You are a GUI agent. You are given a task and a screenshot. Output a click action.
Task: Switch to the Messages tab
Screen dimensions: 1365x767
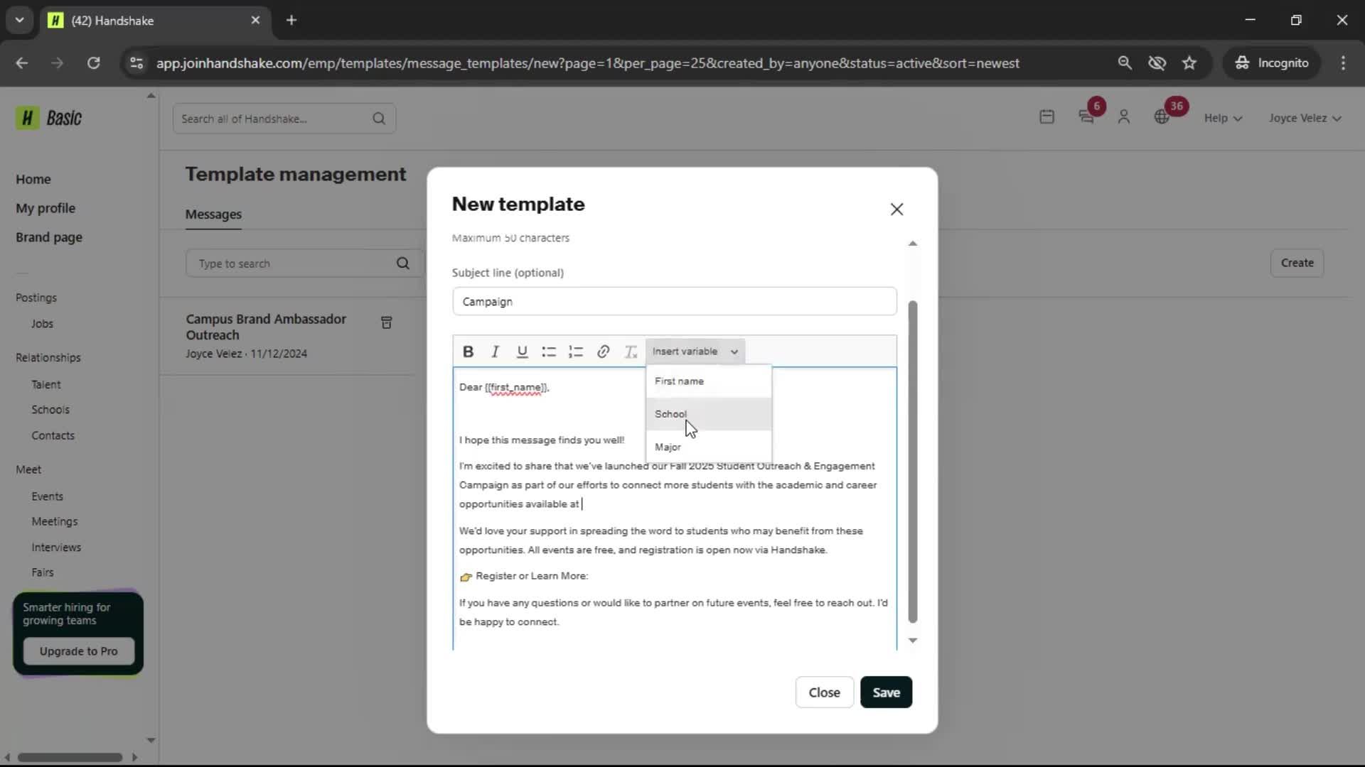213,214
